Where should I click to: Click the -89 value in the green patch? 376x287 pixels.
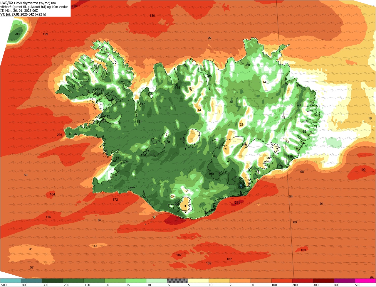click(x=17, y=34)
